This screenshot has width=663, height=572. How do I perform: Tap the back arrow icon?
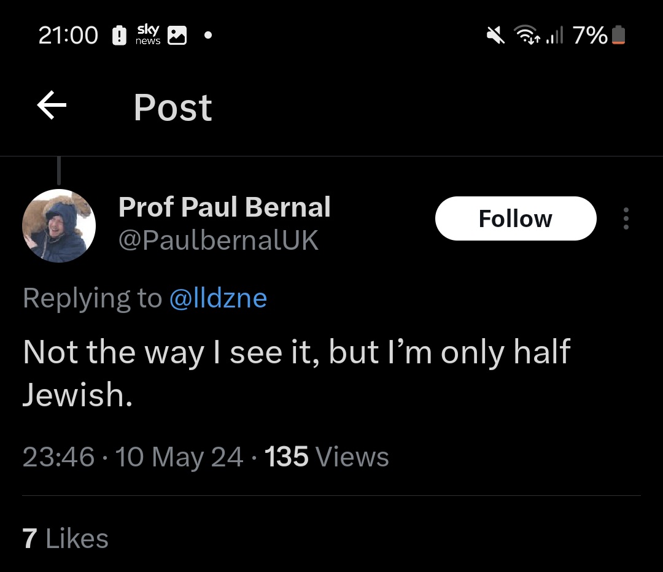pyautogui.click(x=52, y=105)
